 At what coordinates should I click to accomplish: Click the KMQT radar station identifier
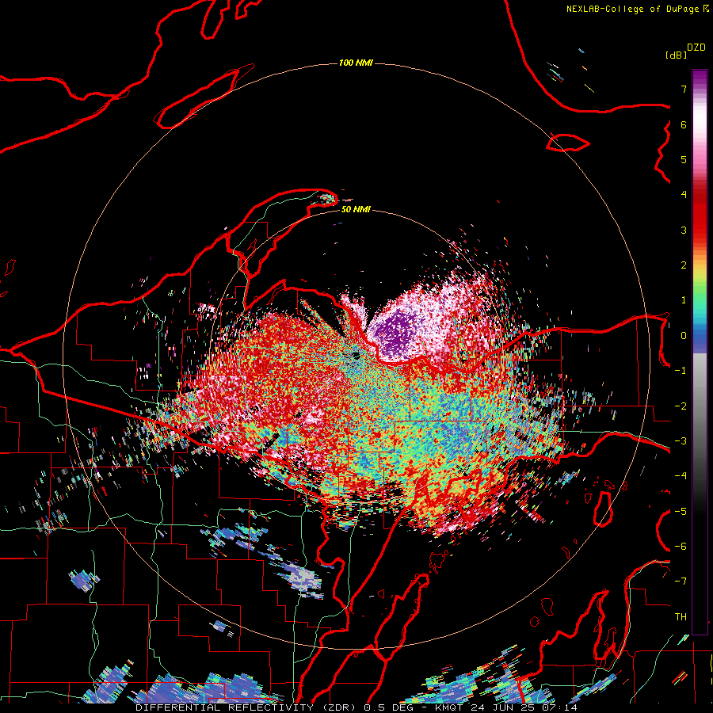[451, 707]
